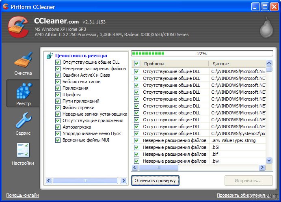
Task: Uncheck Неверные расширения файлов in the left list
Action: click(58, 69)
